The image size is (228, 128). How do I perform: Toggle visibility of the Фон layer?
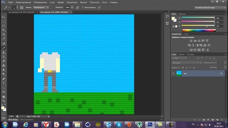tap(173, 74)
